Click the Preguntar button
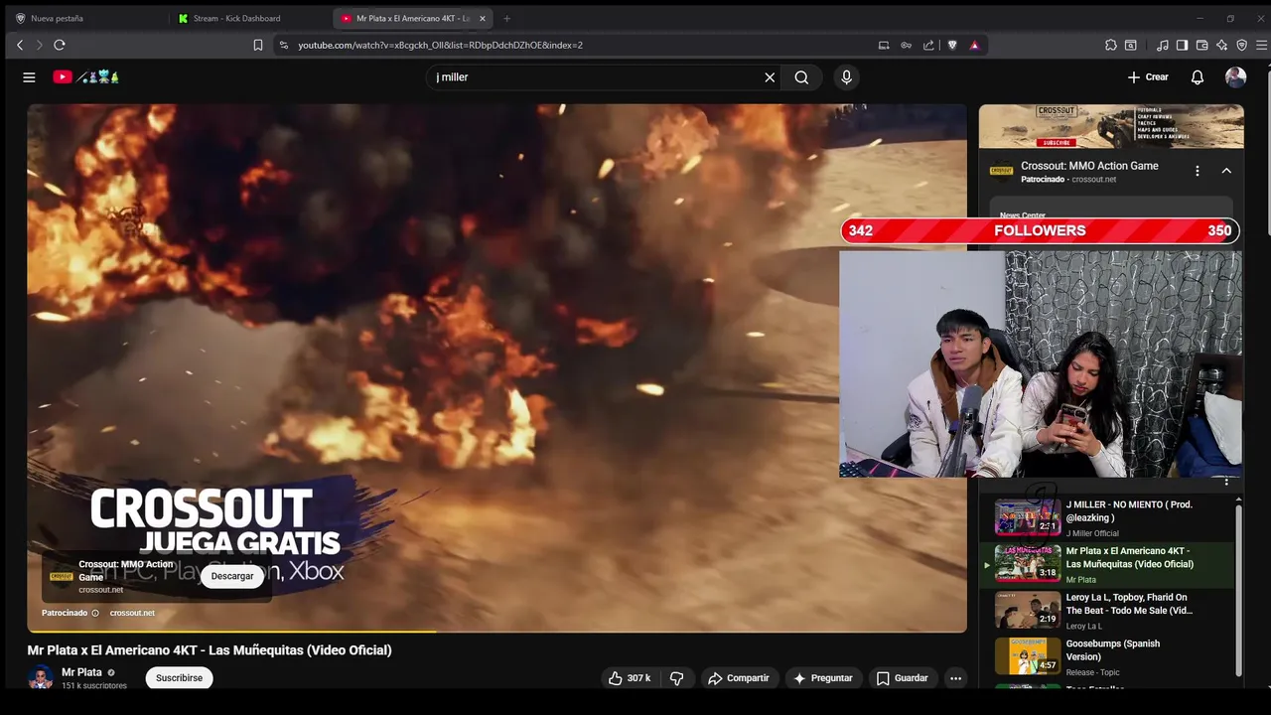Image resolution: width=1271 pixels, height=715 pixels. click(x=823, y=678)
